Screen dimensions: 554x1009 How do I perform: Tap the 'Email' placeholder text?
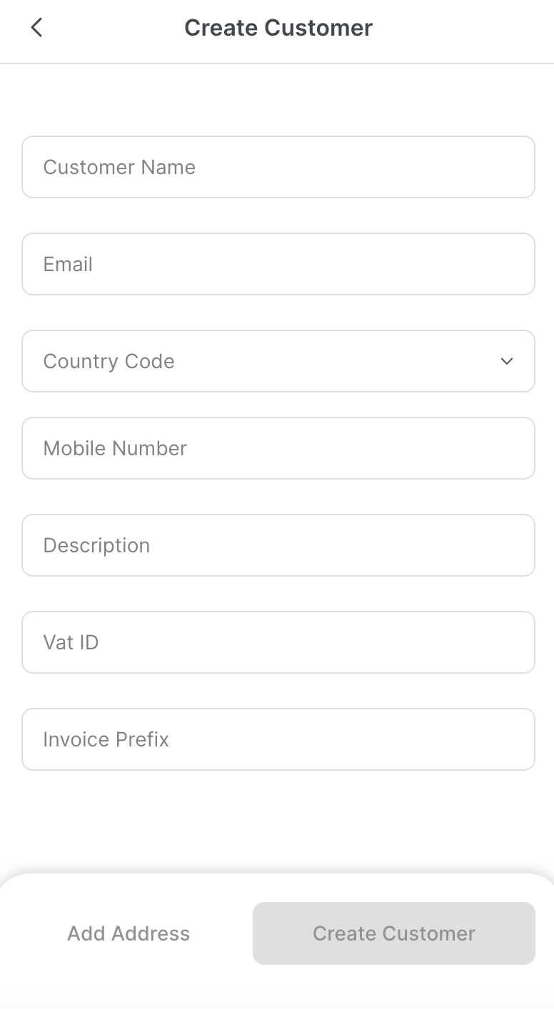click(x=68, y=264)
